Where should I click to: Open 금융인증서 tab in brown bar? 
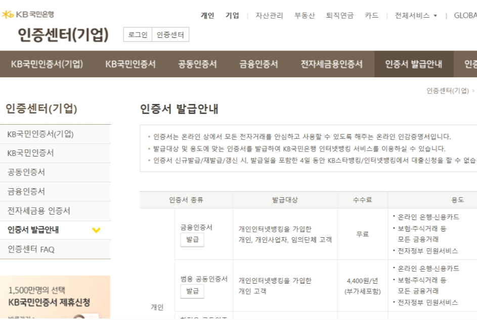(x=258, y=64)
